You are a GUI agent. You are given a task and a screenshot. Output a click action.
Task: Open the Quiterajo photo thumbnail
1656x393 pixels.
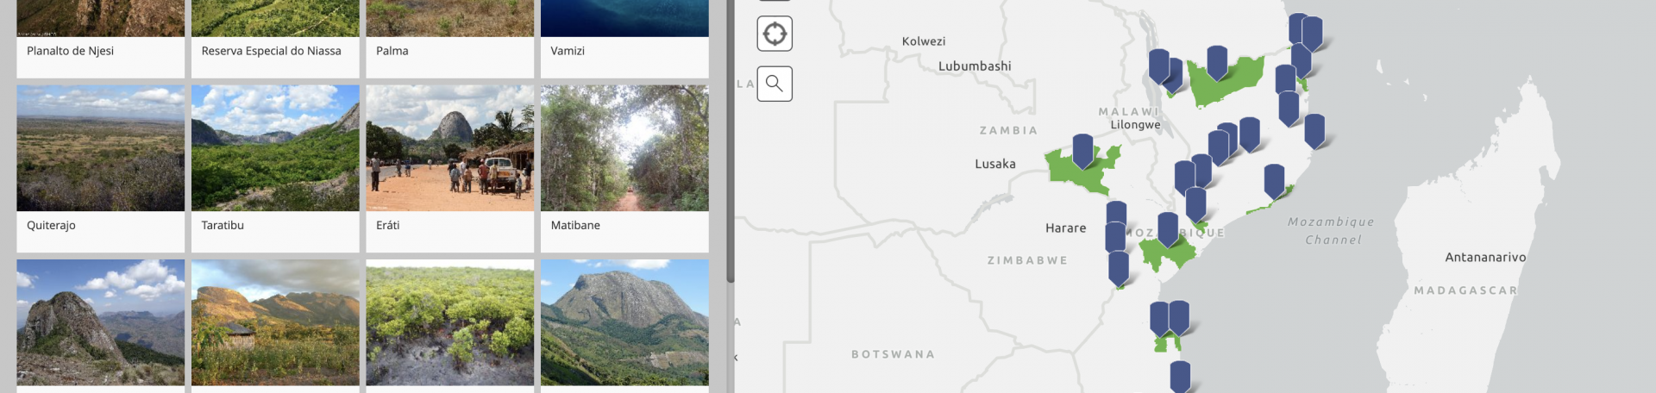click(x=101, y=148)
